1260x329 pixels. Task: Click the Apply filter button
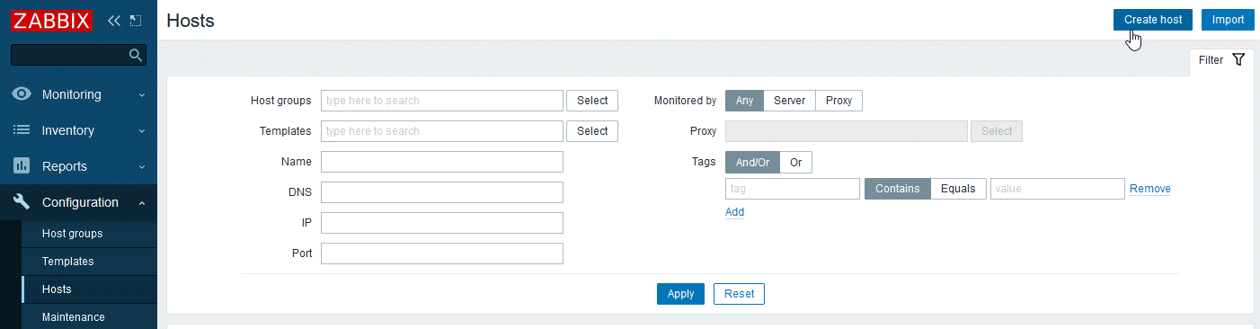tap(680, 294)
